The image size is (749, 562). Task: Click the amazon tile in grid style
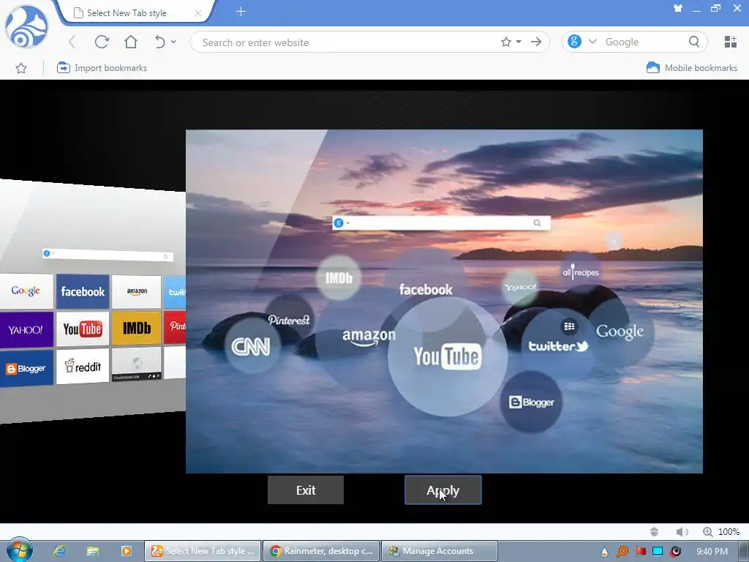coord(137,291)
